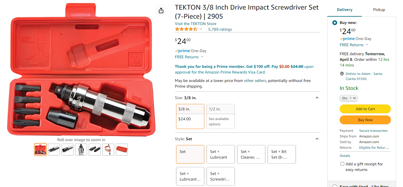Viewport: 403px width, 187px height.
Task: Click the share icon on product image
Action: (x=161, y=10)
